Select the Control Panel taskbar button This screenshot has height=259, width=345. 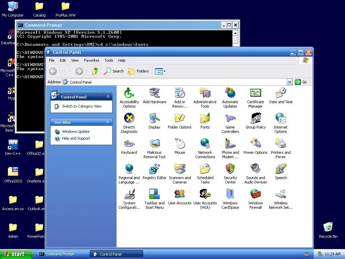[117, 254]
